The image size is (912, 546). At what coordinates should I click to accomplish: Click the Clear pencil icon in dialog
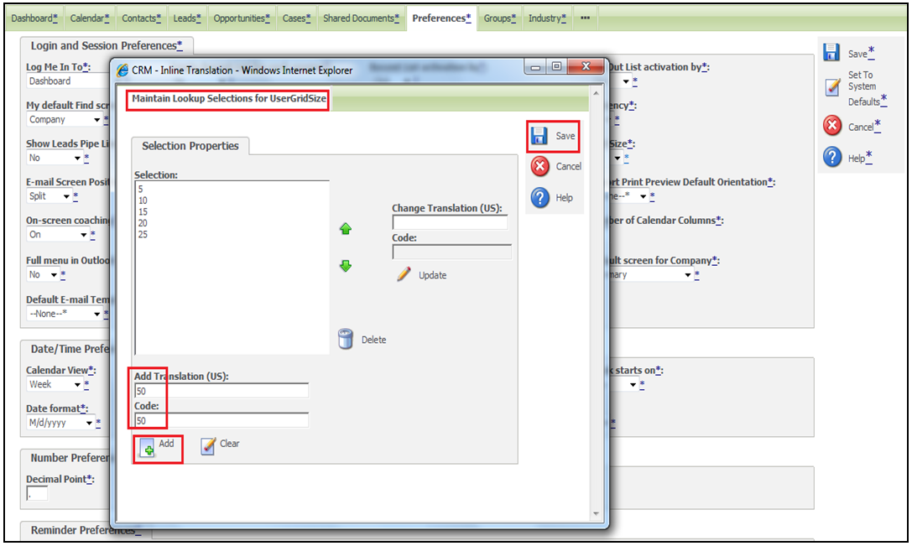pos(209,445)
